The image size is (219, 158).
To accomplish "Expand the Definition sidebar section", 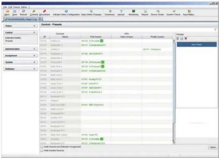I will tap(20, 69).
